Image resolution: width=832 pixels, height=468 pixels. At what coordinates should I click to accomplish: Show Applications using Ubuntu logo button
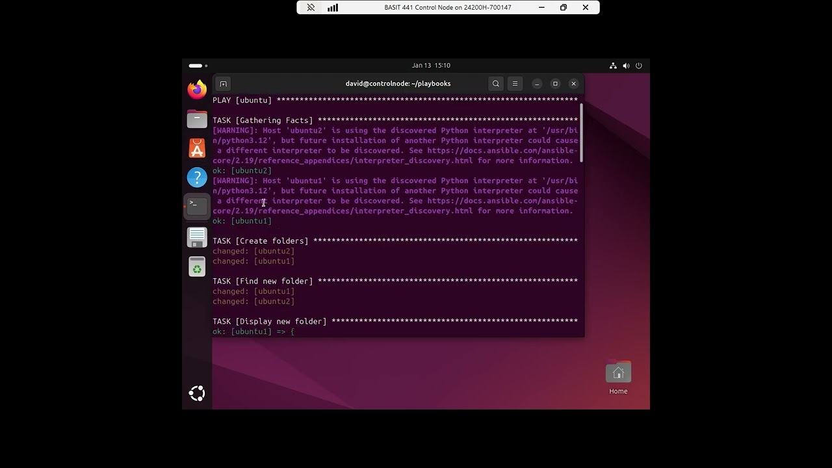point(197,393)
